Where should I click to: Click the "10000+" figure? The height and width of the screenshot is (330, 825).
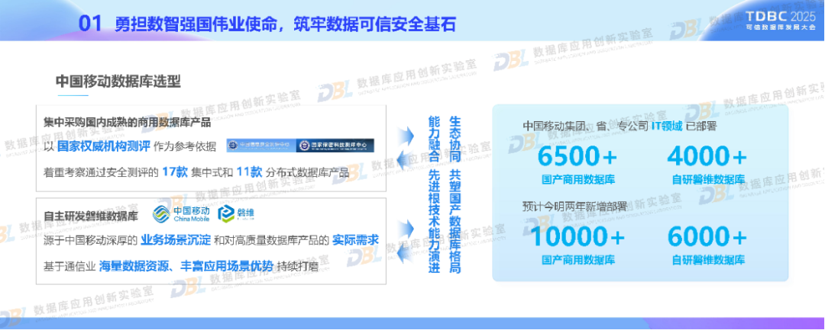(x=577, y=237)
